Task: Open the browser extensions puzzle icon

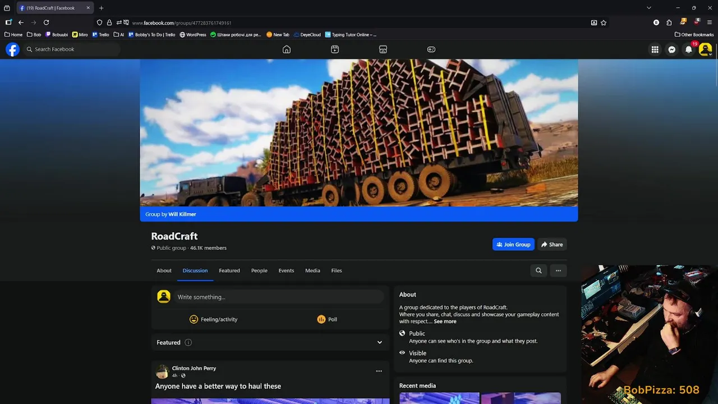Action: [x=669, y=22]
